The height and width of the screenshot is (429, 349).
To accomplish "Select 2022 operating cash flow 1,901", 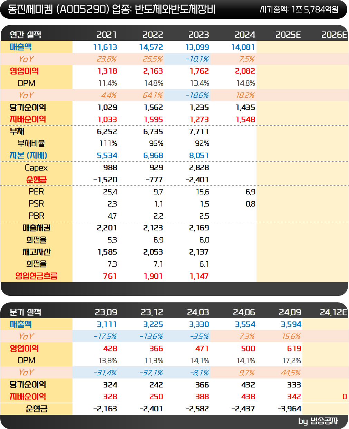I will click(x=154, y=276).
